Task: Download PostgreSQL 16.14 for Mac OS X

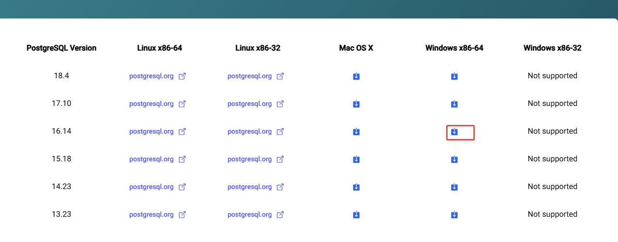Action: click(x=356, y=132)
